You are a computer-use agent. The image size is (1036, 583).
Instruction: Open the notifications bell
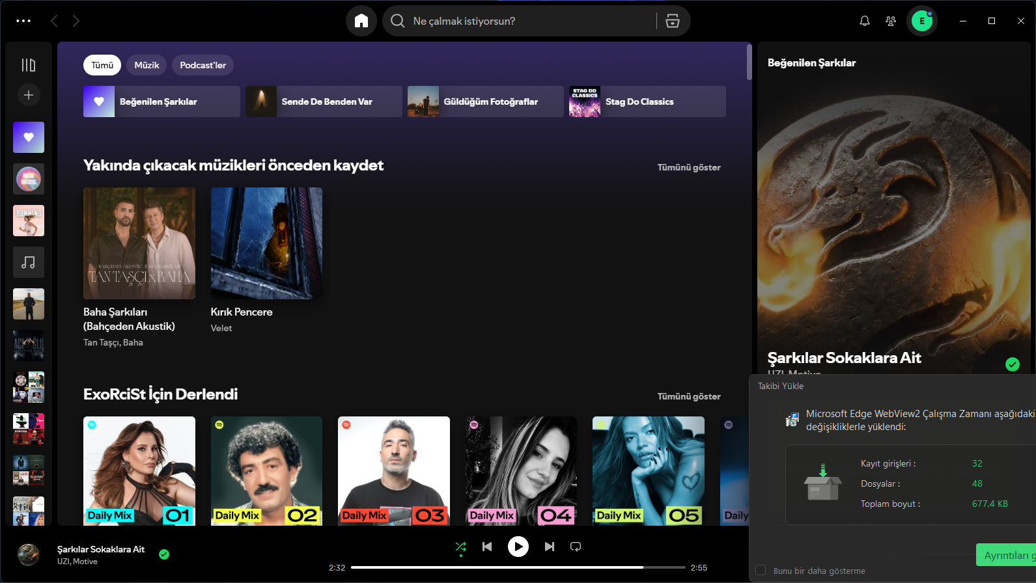(x=865, y=21)
